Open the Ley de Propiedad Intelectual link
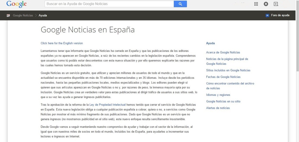The image size is (299, 142). (x=108, y=105)
